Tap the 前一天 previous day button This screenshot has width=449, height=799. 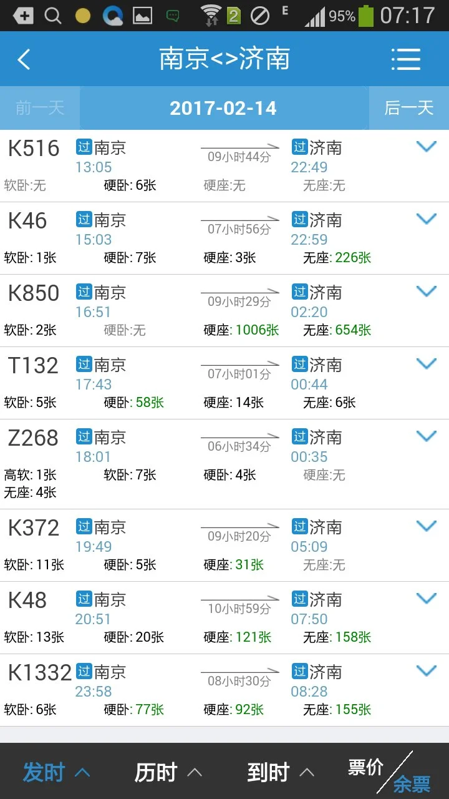click(39, 107)
